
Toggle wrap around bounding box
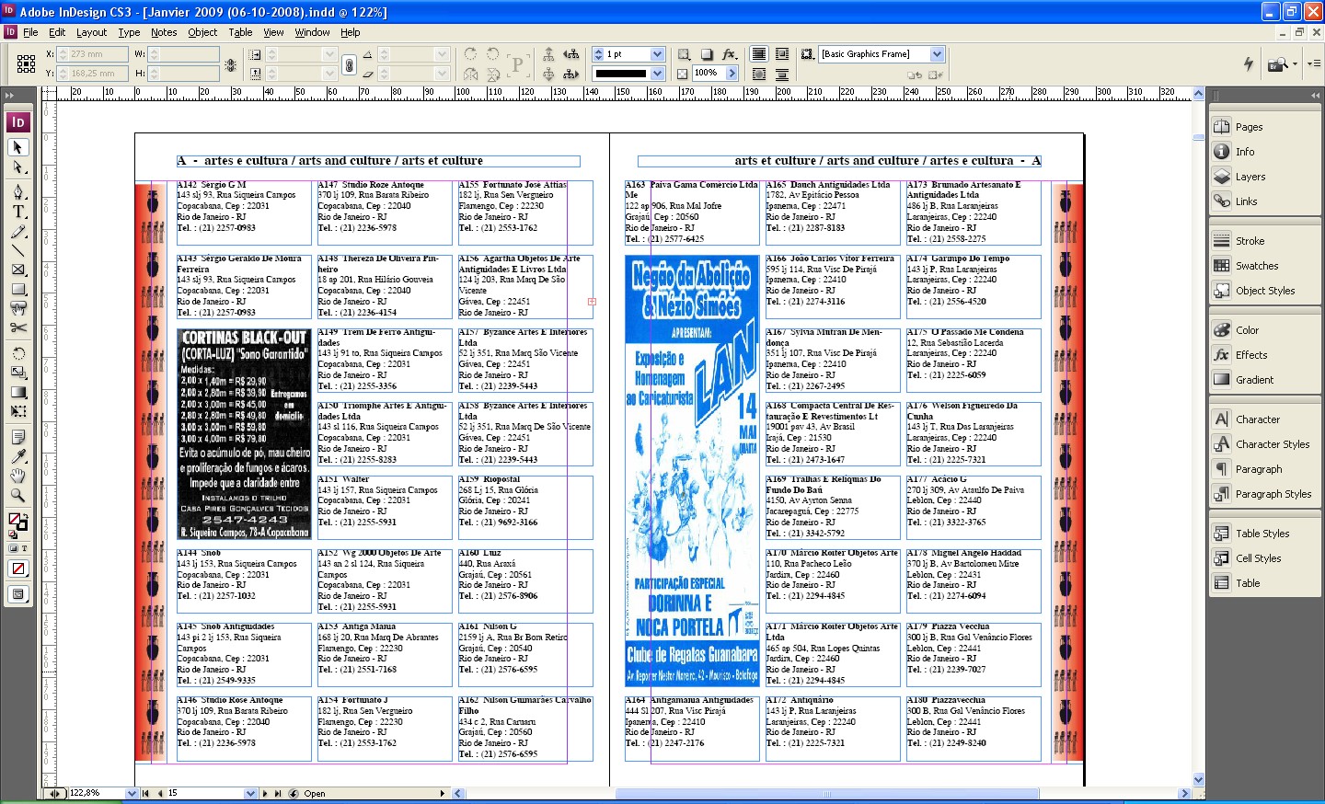tap(782, 54)
